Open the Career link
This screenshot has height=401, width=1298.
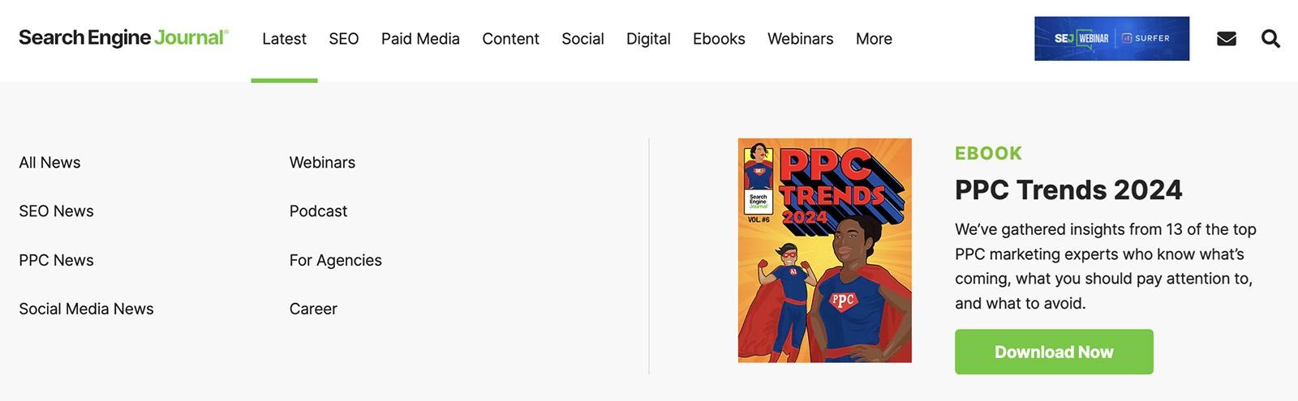click(313, 309)
